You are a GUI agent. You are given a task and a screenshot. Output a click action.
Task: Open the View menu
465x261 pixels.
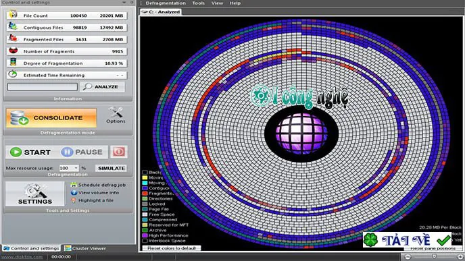pos(217,3)
